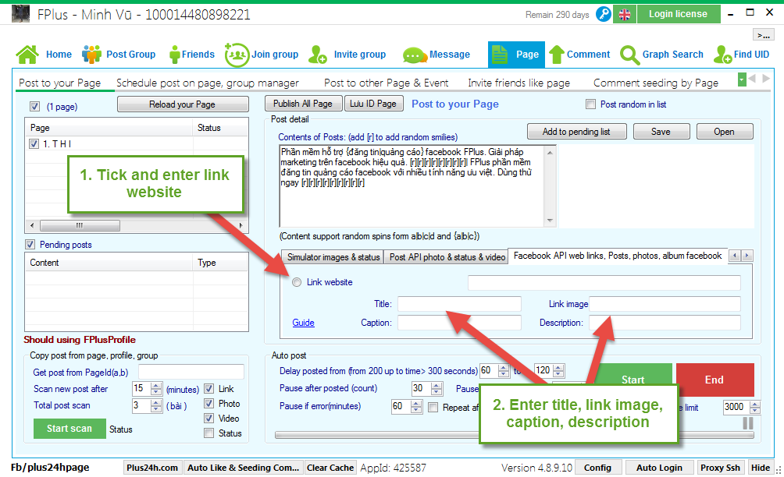Image resolution: width=784 pixels, height=477 pixels.
Task: Uncheck the page row 1. T H I
Action: click(x=34, y=143)
